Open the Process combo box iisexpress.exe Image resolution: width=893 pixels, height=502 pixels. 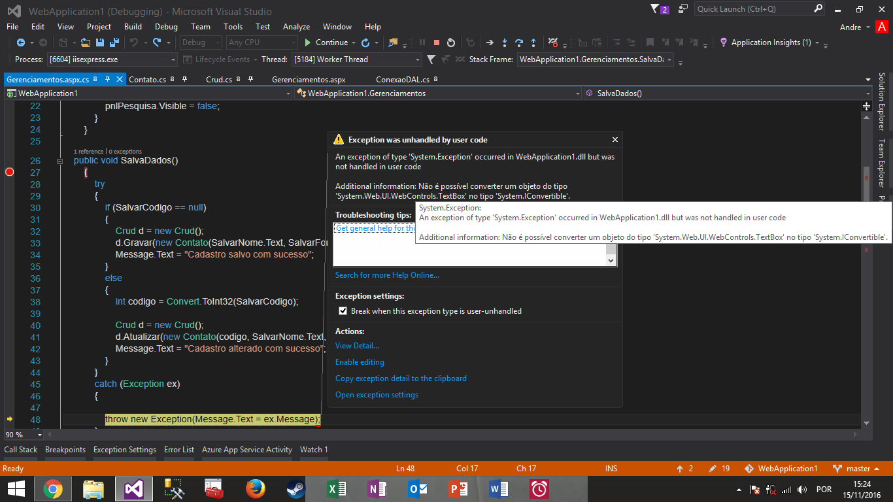pos(112,59)
